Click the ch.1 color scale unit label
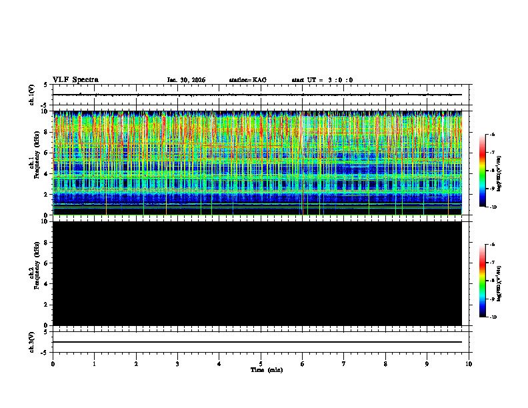 (x=499, y=173)
